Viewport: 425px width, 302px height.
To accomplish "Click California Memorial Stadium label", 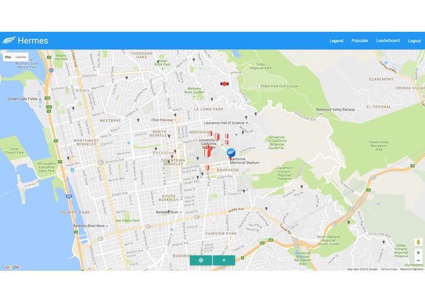I will [x=245, y=161].
